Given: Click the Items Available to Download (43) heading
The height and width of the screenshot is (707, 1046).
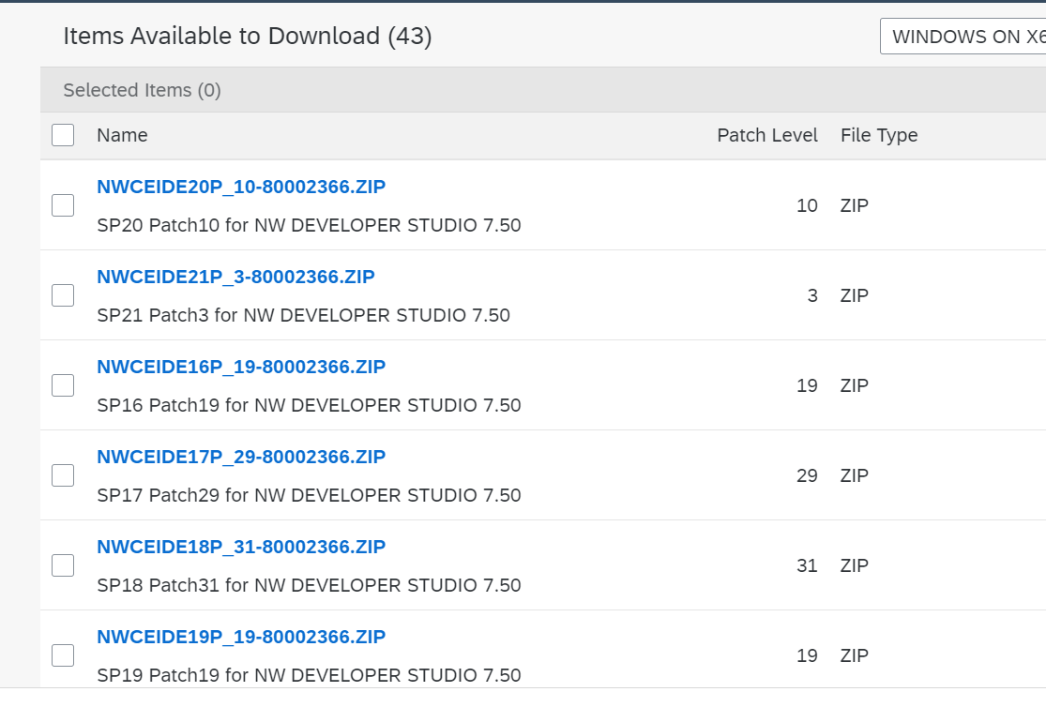Looking at the screenshot, I should 248,36.
